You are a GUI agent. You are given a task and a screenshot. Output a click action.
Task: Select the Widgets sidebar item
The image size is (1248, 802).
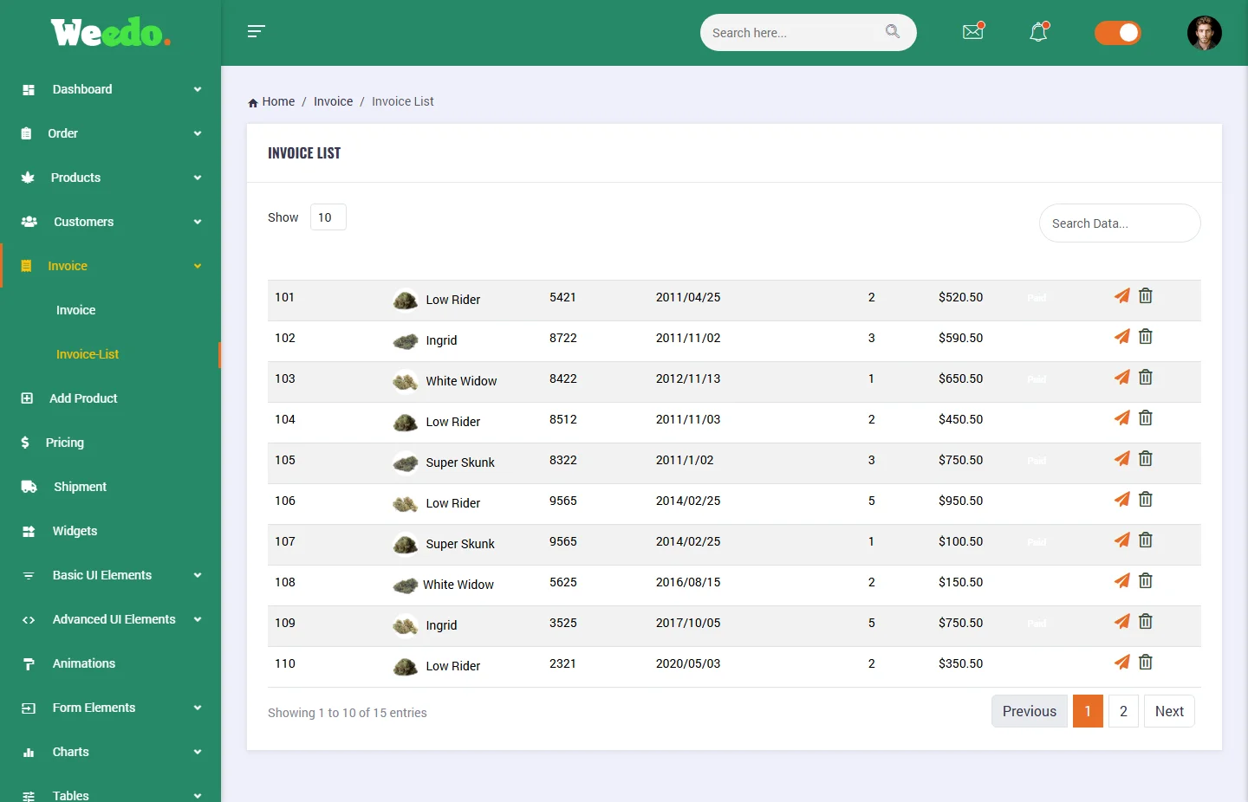(x=75, y=530)
